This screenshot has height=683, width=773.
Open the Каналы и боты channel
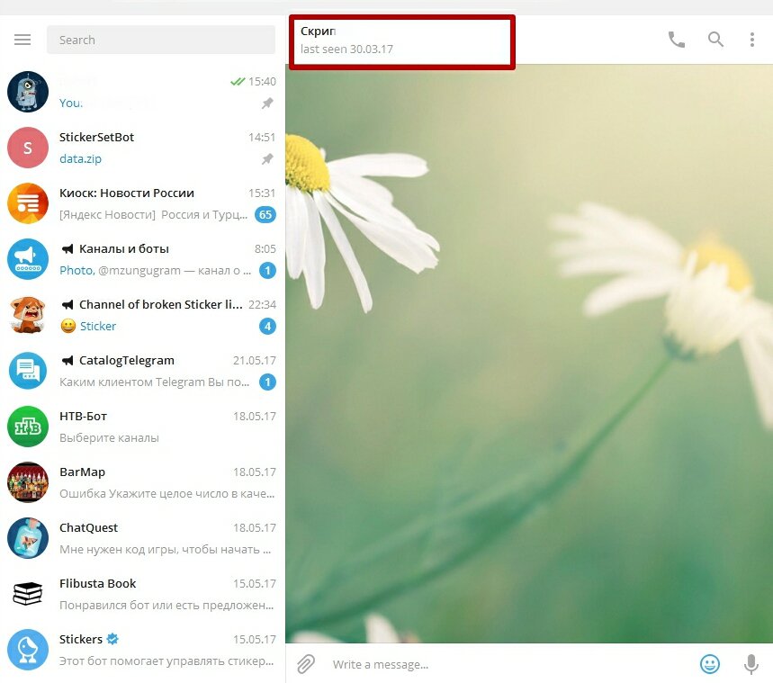pos(142,259)
